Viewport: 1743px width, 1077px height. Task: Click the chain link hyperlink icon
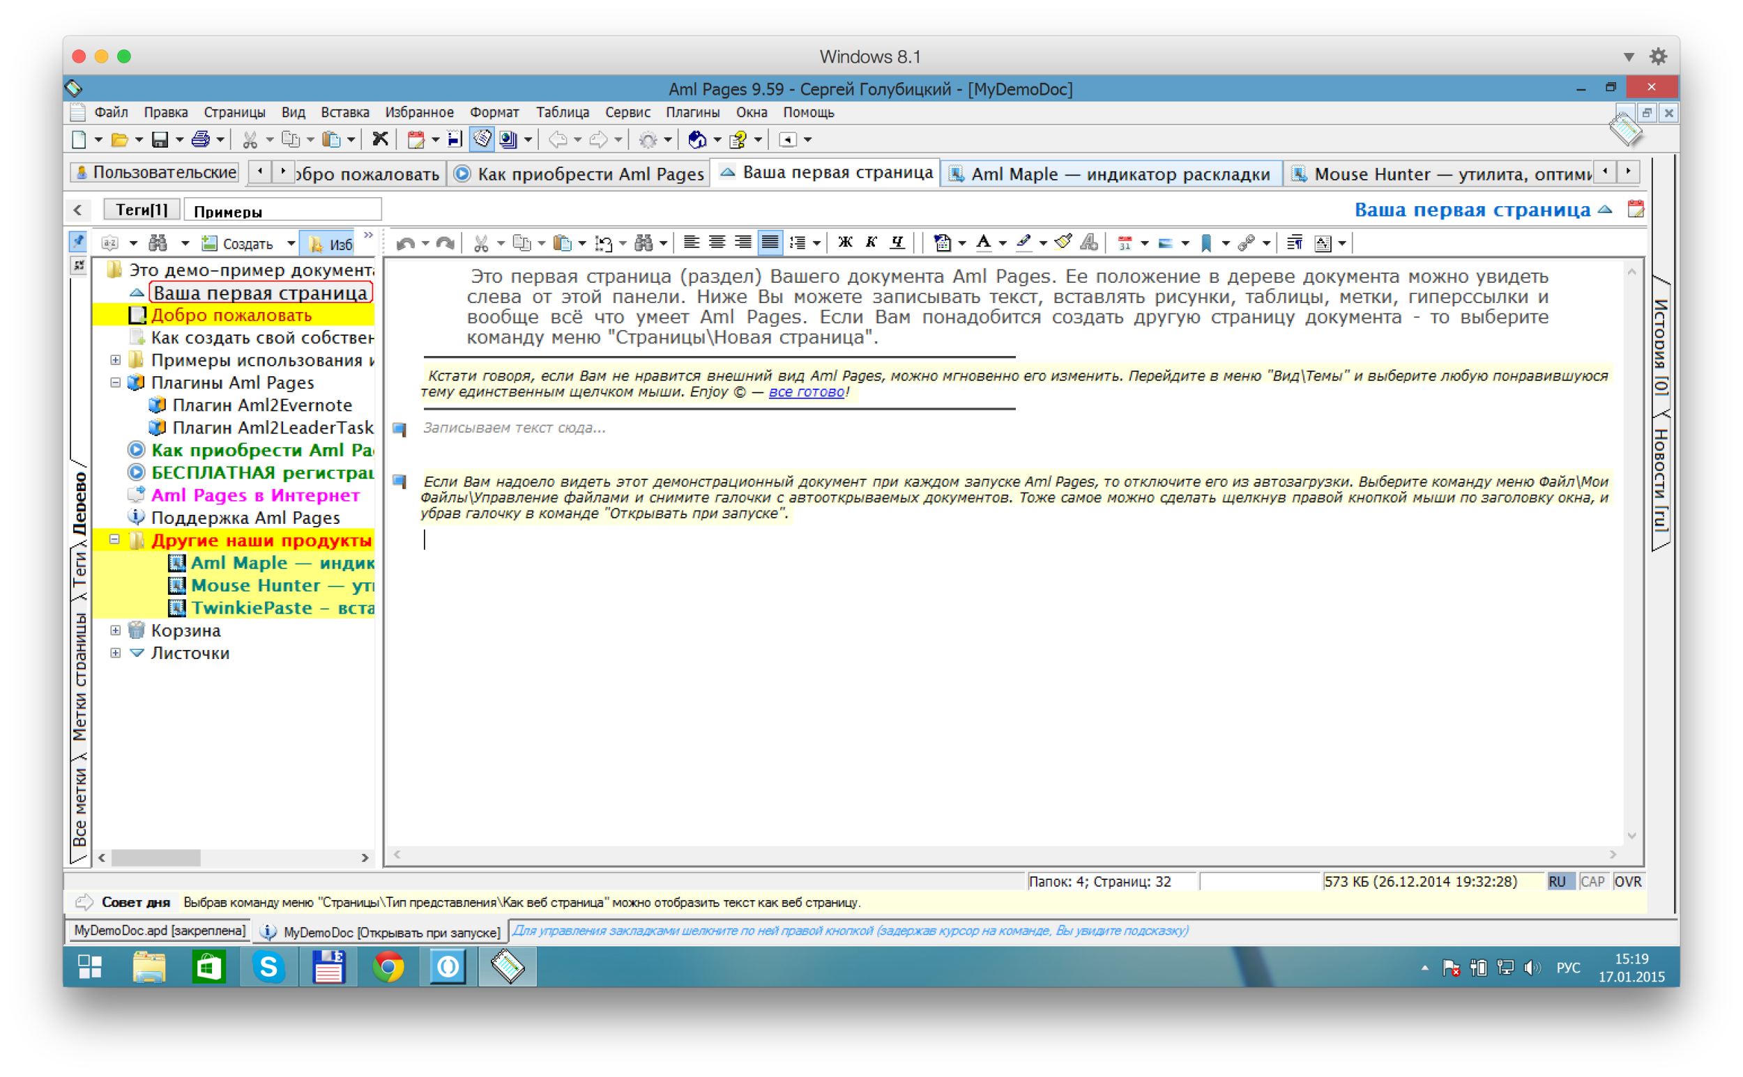point(1245,243)
